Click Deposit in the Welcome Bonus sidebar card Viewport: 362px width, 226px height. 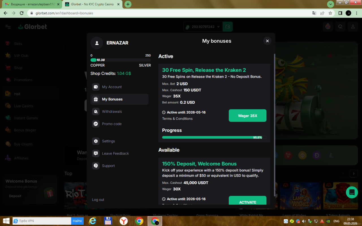tap(15, 196)
